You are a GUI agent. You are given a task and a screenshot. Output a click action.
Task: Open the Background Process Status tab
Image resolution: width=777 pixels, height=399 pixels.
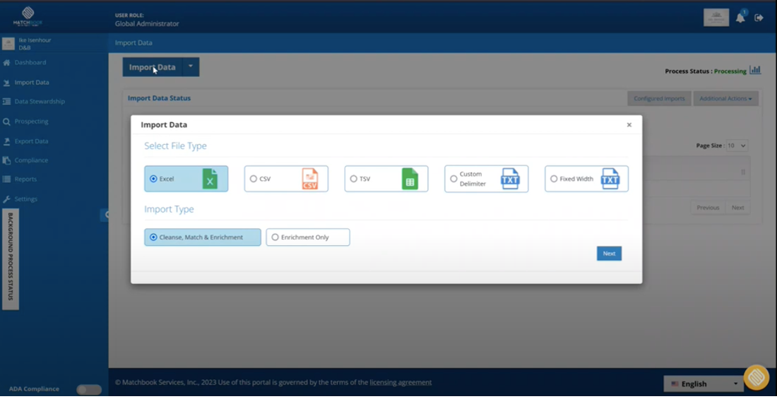point(11,259)
